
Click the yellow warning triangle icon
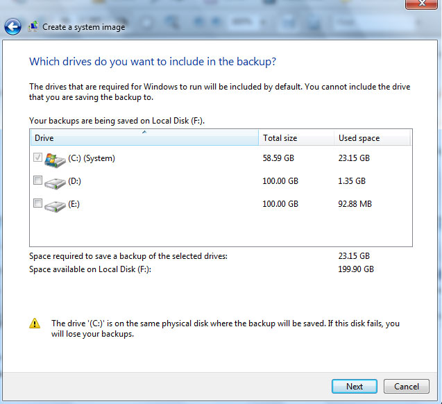[x=35, y=323]
